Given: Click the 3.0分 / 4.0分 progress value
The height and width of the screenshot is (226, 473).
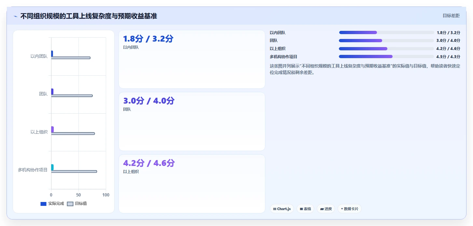Looking at the screenshot, I should pyautogui.click(x=448, y=41).
